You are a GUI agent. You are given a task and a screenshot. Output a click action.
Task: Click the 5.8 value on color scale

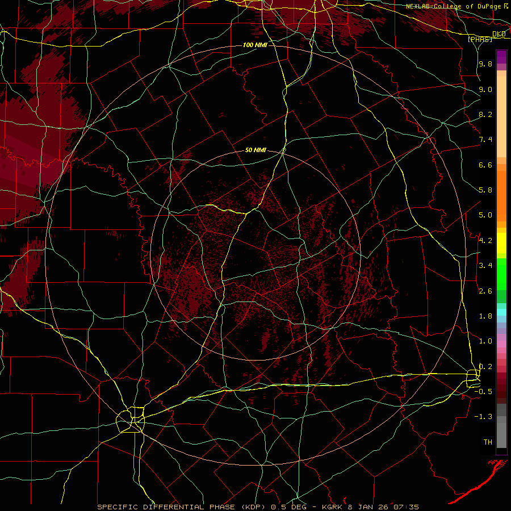coord(485,190)
